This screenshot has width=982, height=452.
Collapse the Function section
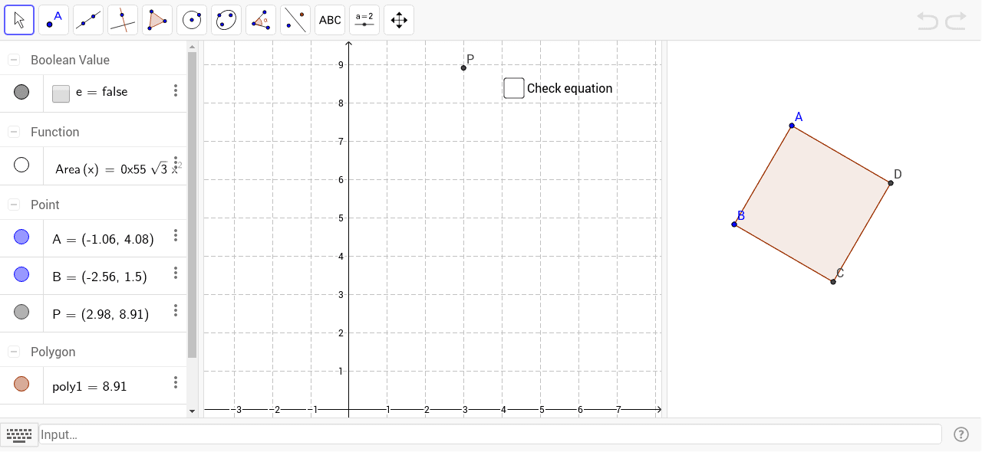pyautogui.click(x=14, y=132)
